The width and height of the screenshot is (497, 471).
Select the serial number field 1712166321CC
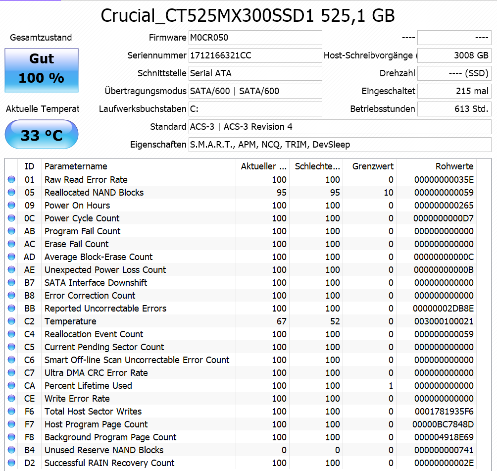click(x=255, y=55)
